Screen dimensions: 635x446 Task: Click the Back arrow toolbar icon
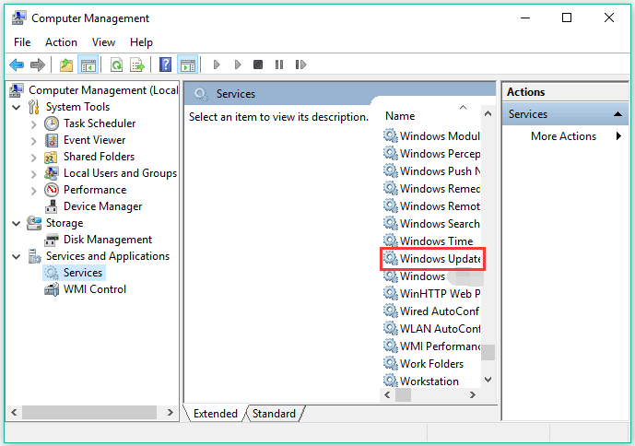(x=17, y=65)
